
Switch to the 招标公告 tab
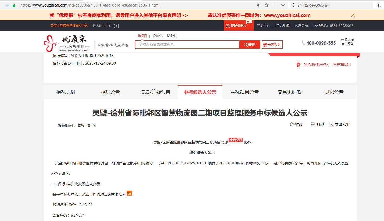pyautogui.click(x=110, y=92)
